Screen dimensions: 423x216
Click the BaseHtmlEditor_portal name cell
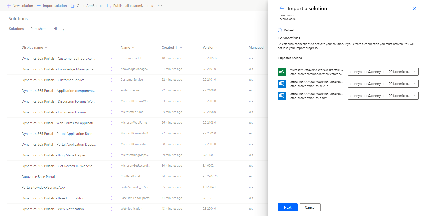pyautogui.click(x=135, y=198)
